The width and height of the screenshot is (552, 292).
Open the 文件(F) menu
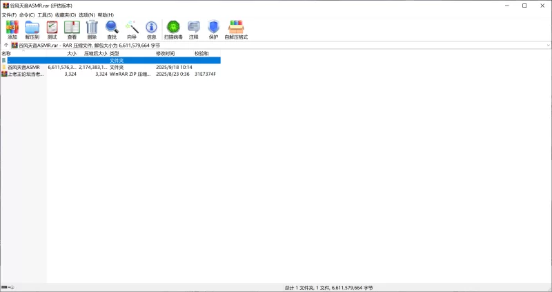(9, 15)
